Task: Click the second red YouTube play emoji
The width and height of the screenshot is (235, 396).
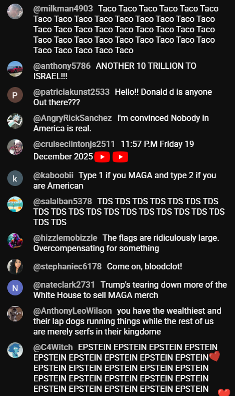Action: pos(120,157)
